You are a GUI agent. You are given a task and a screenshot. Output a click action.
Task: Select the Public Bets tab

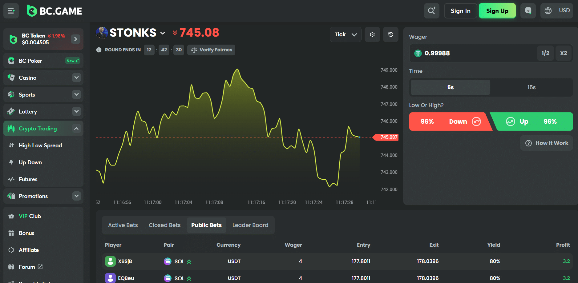point(207,225)
